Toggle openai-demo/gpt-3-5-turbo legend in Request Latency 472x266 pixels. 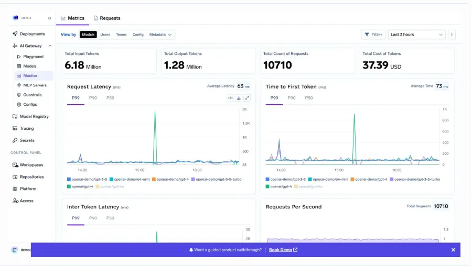(x=217, y=180)
